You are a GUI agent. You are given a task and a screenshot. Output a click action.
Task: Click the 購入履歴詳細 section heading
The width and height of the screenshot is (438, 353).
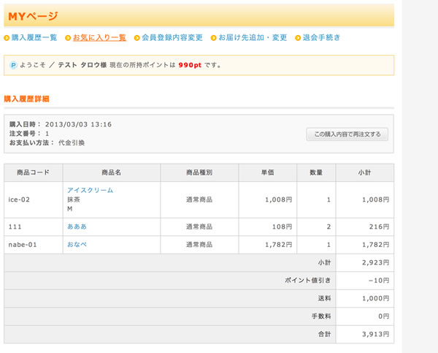pos(26,99)
